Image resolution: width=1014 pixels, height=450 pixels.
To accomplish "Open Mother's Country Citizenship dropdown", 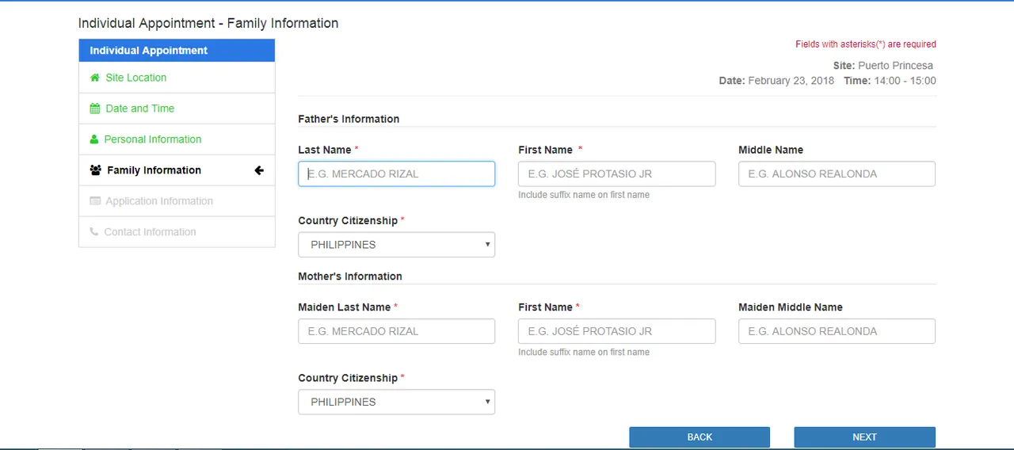I will 397,402.
